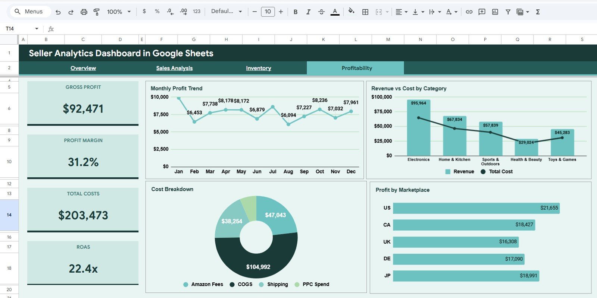Click the Insert comment icon
The width and height of the screenshot is (597, 298).
[482, 12]
